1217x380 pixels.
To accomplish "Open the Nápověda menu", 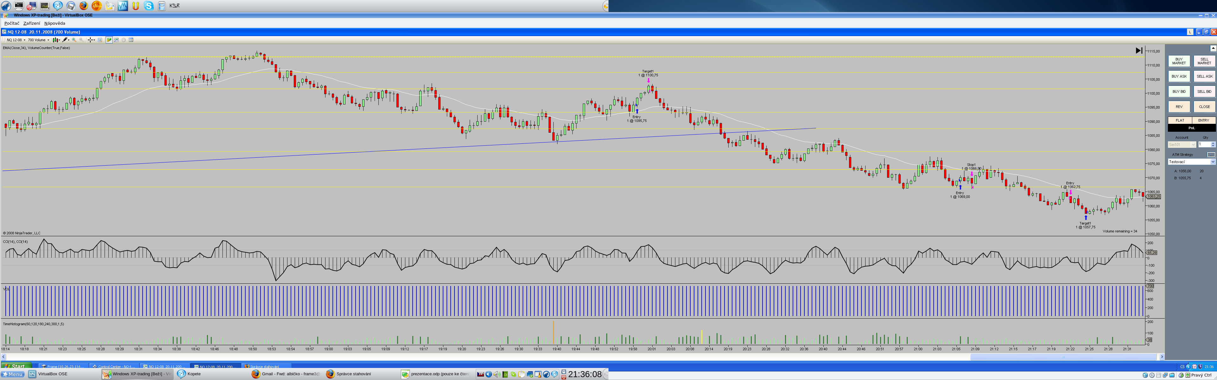I will [x=55, y=23].
